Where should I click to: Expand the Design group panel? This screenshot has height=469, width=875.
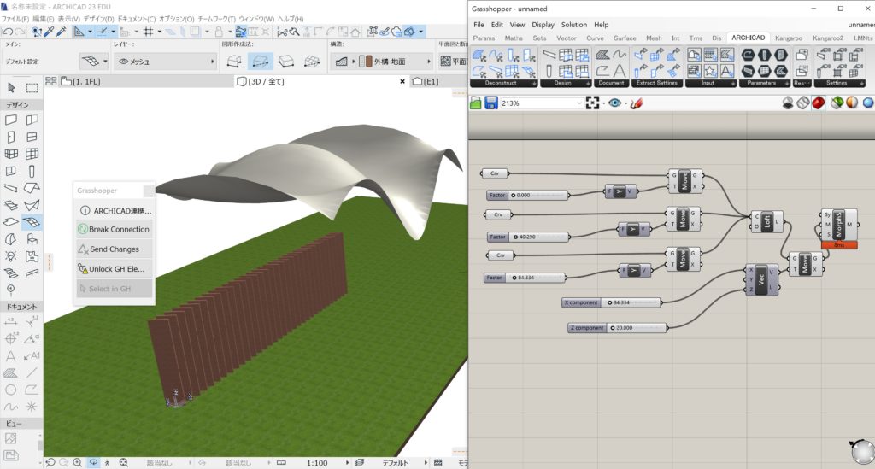coord(588,83)
